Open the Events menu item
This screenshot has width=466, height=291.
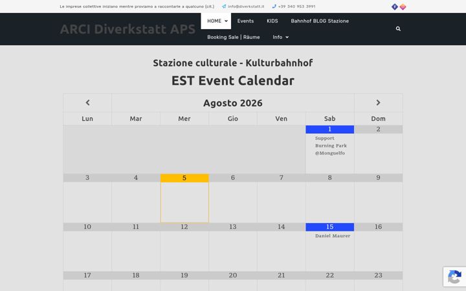tap(245, 21)
